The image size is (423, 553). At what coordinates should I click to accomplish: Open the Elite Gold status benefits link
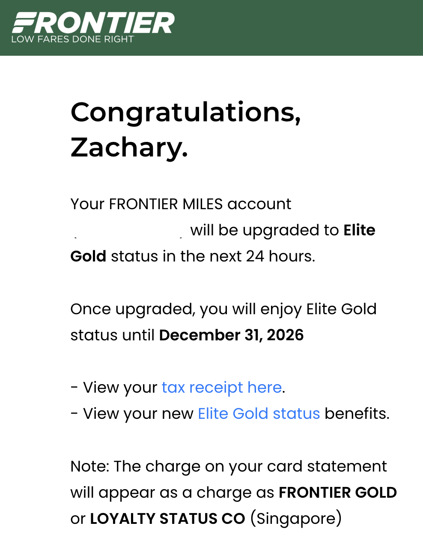pos(259,414)
